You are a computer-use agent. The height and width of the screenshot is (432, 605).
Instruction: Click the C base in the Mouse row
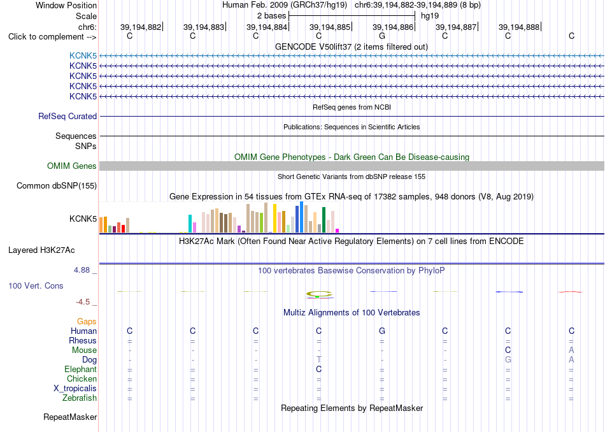tap(508, 350)
